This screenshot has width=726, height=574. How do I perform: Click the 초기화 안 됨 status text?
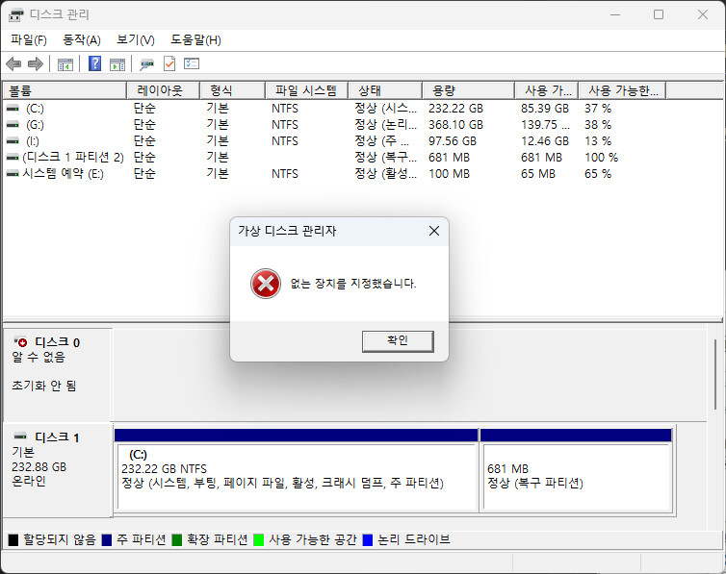coord(43,386)
